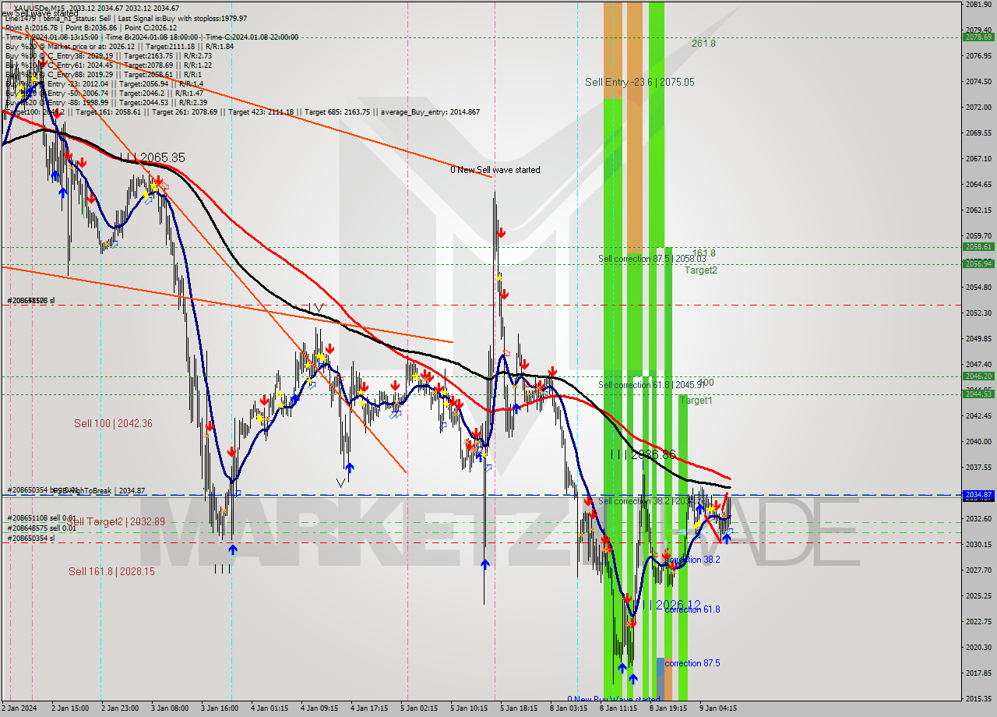Viewport: 997px width, 717px height.
Task: Click the green 2058.61 price tag
Action: [978, 247]
